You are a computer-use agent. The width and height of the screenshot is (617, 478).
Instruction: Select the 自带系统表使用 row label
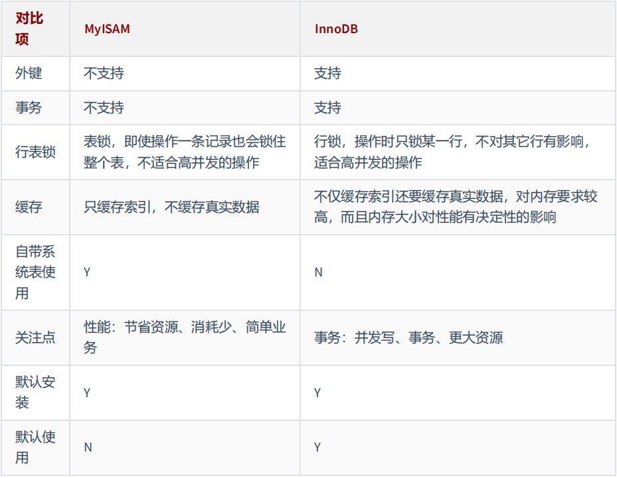(35, 272)
